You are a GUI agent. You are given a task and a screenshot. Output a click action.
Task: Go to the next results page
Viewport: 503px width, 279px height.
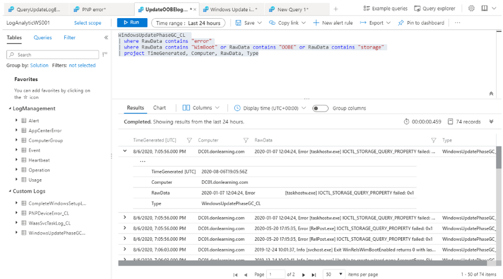[304, 274]
